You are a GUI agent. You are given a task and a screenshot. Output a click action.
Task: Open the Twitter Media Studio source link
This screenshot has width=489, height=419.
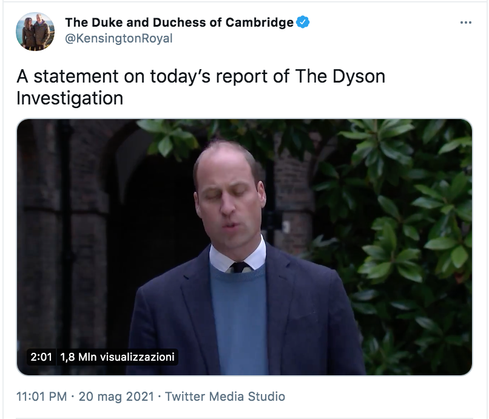(224, 397)
